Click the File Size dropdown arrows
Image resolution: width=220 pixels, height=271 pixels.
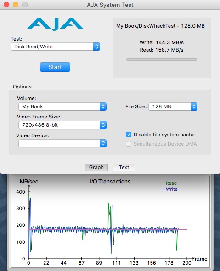point(194,106)
